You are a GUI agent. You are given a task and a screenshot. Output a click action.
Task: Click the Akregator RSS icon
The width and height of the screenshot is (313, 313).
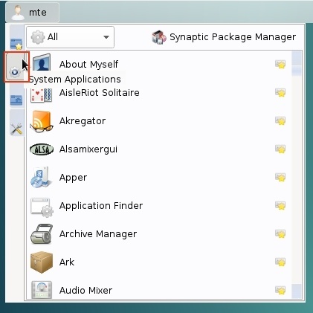42,121
